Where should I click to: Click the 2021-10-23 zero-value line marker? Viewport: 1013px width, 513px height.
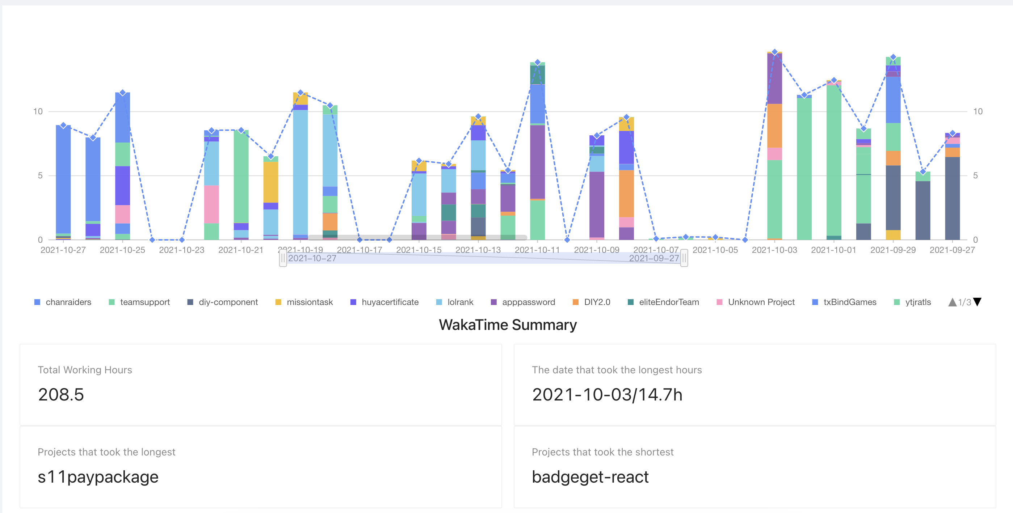point(182,239)
